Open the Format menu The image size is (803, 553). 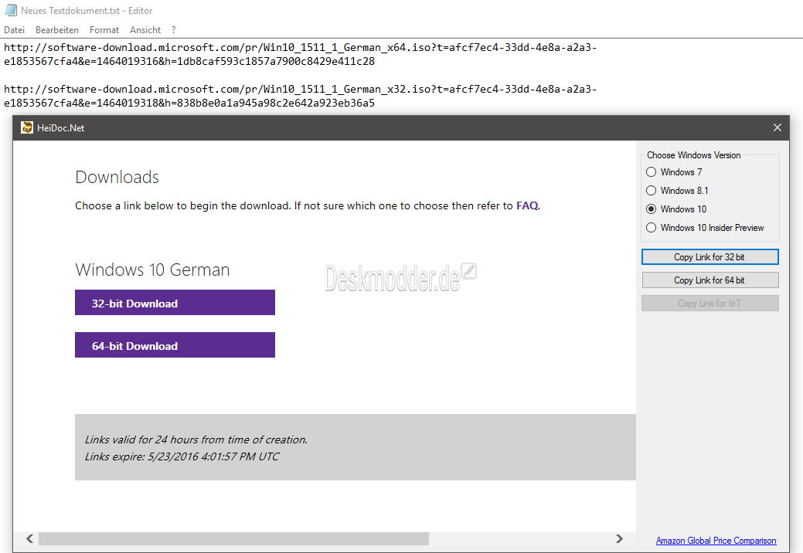click(x=104, y=30)
